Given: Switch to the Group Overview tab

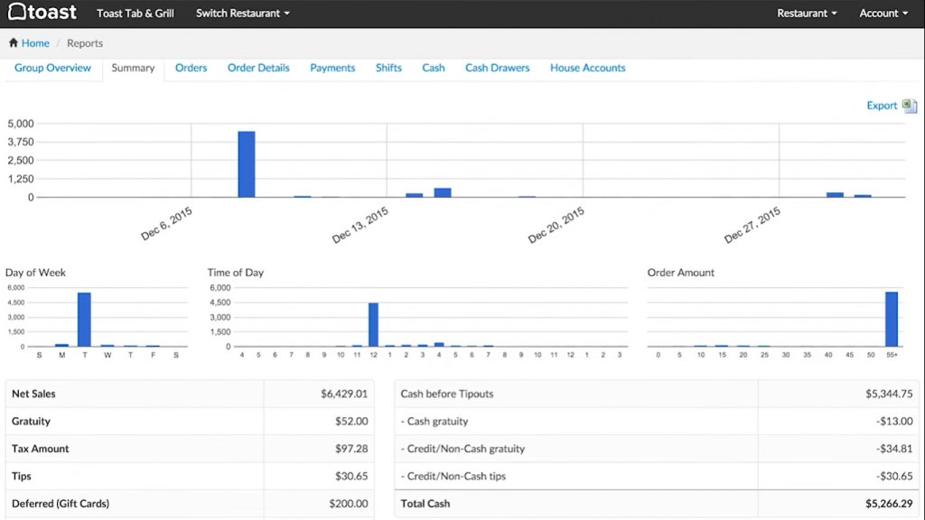Looking at the screenshot, I should pyautogui.click(x=52, y=68).
